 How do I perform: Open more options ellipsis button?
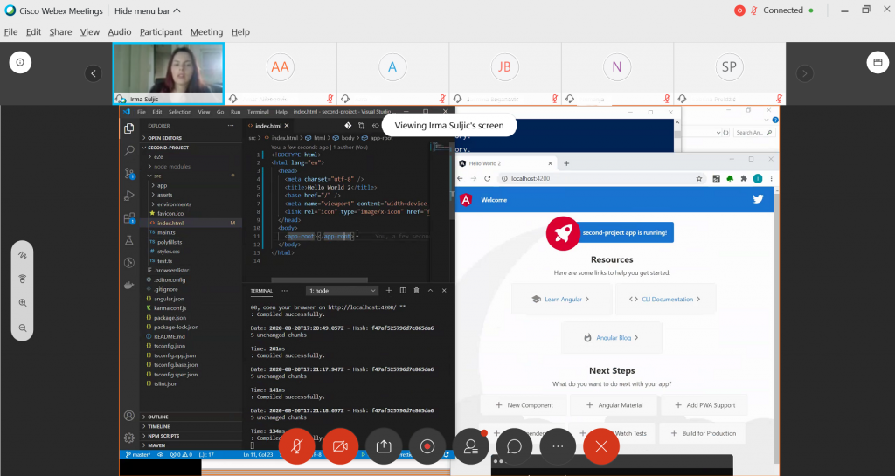[x=558, y=446]
